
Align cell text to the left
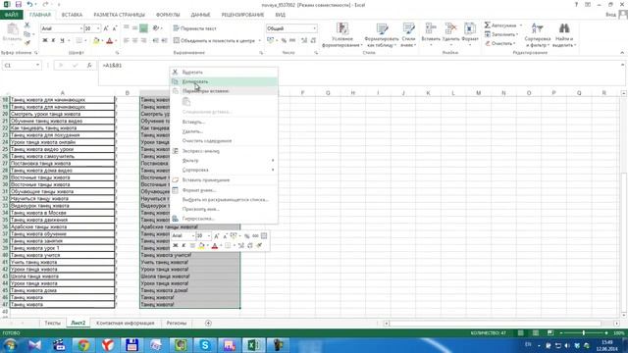click(x=127, y=40)
